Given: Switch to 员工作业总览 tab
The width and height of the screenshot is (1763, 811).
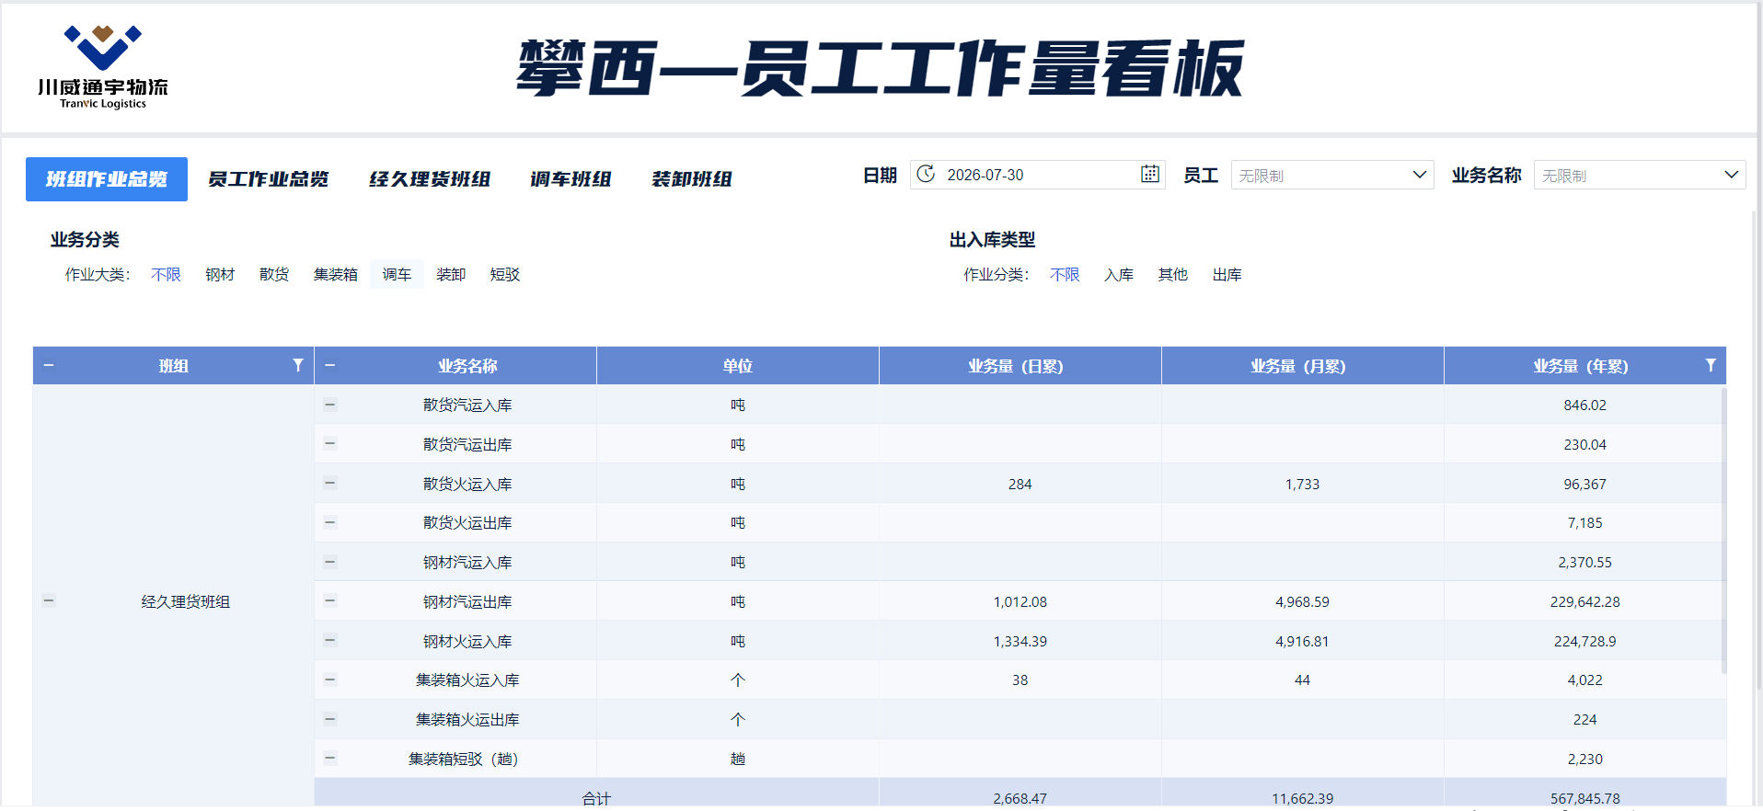Looking at the screenshot, I should pos(268,179).
